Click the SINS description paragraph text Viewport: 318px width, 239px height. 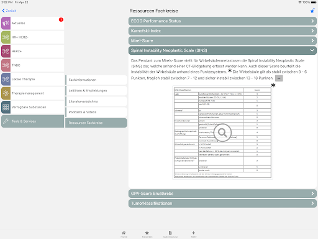(219, 69)
